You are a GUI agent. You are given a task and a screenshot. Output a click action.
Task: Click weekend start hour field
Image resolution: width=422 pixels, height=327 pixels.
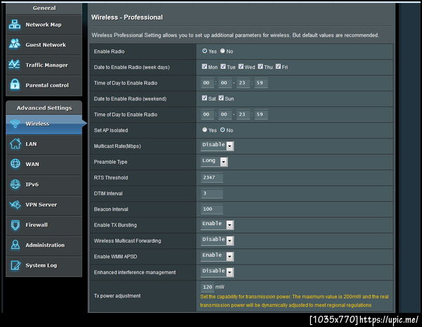point(207,115)
